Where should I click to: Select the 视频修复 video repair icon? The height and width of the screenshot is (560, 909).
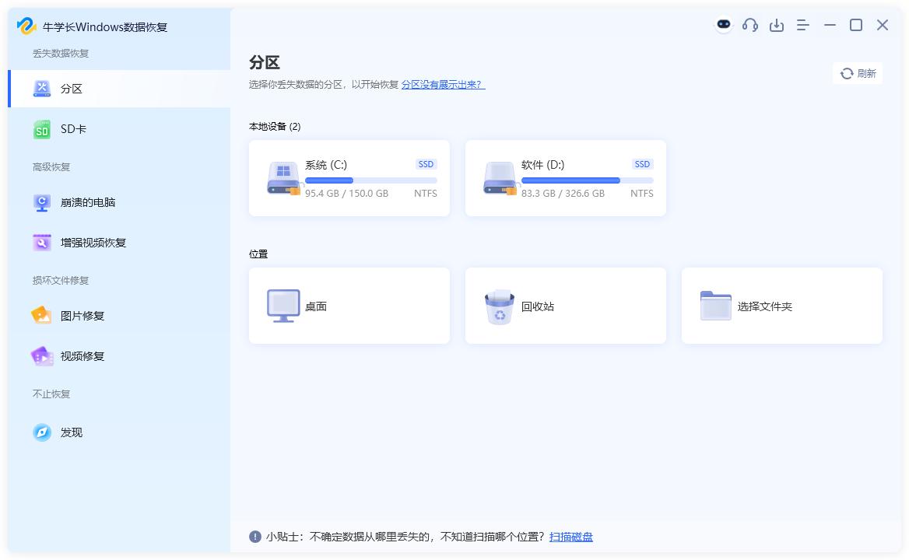pos(41,355)
